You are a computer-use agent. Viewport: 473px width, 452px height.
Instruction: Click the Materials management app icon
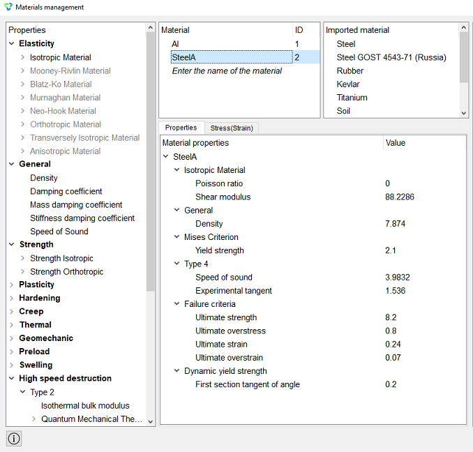(x=8, y=7)
